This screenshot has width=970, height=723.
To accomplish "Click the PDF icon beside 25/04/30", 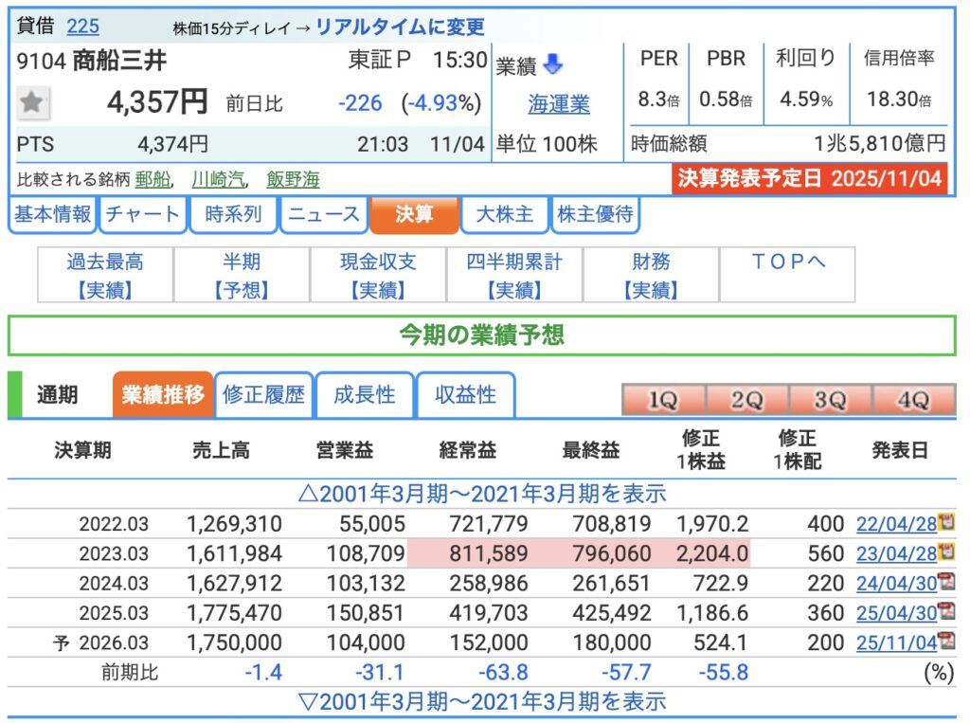I will (945, 612).
